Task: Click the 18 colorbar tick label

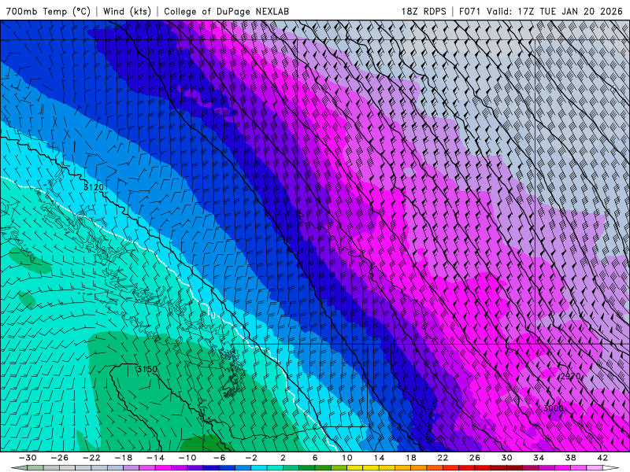Action: coord(411,458)
